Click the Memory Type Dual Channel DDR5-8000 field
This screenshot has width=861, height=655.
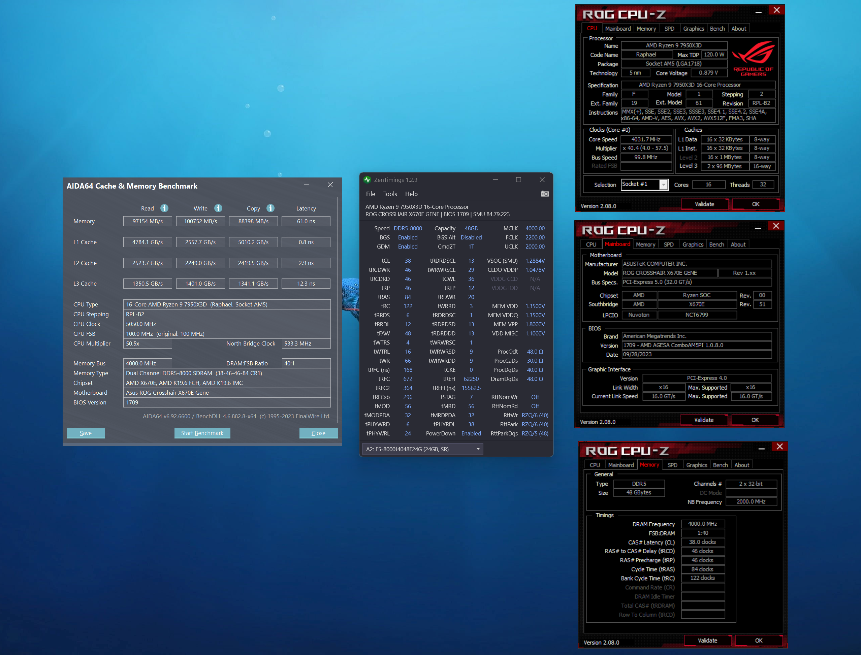coord(227,373)
